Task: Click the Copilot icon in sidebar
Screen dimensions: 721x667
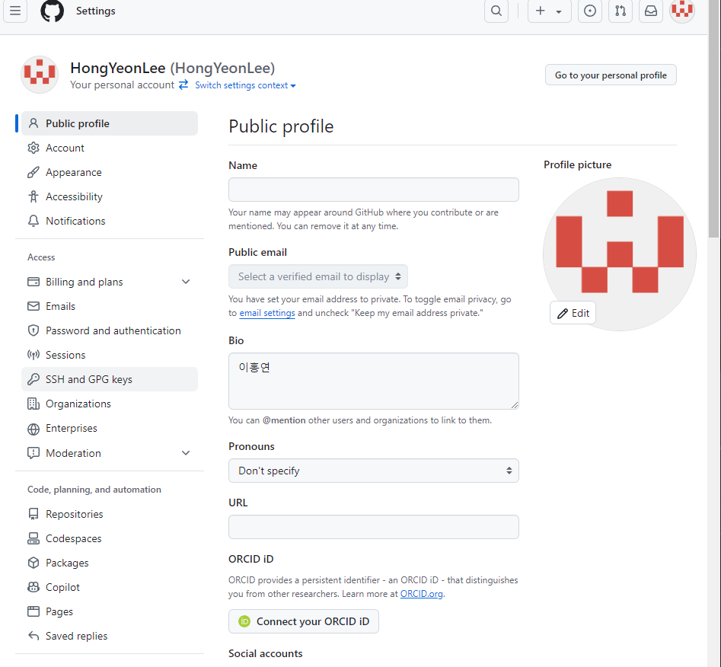Action: pyautogui.click(x=33, y=587)
